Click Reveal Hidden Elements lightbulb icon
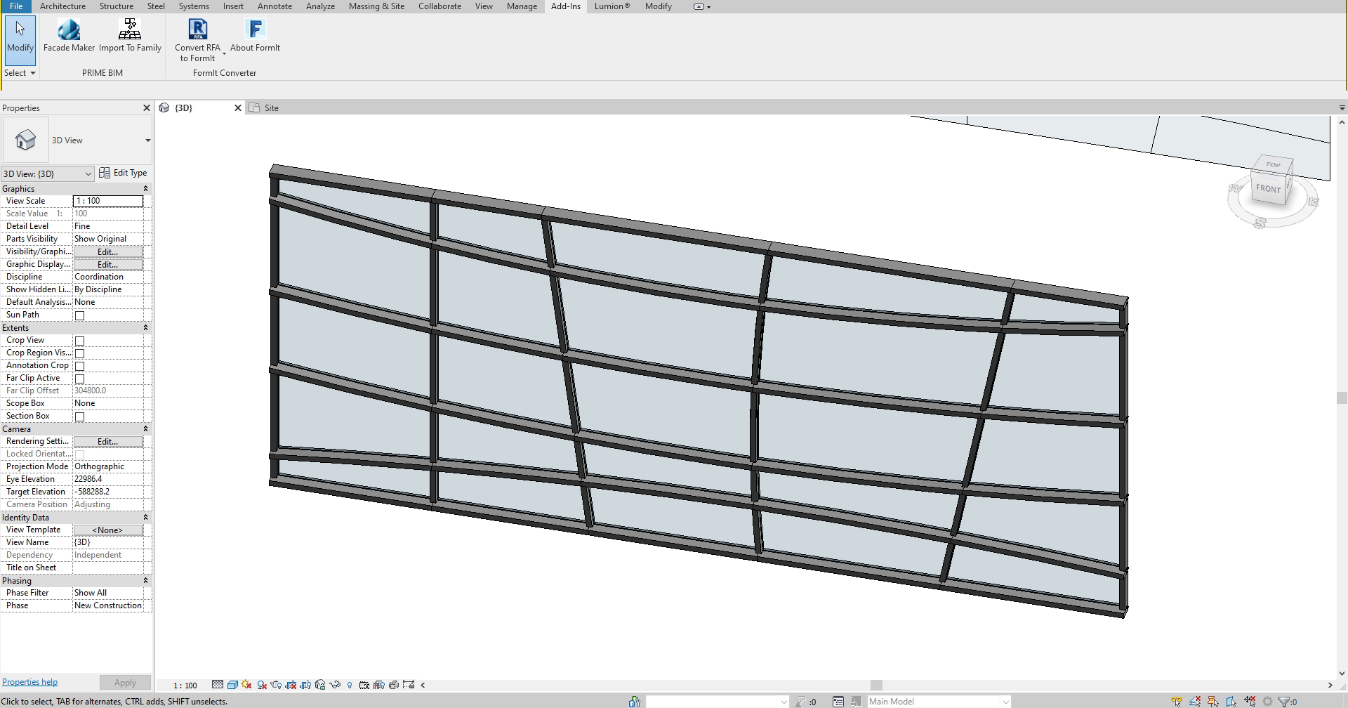The image size is (1348, 708). click(x=350, y=685)
